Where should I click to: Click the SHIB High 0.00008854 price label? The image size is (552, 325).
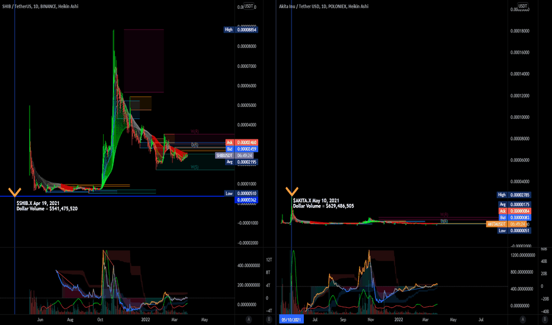(241, 30)
